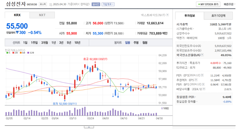Click the purple 거래량 volume legend
The height and width of the screenshot is (129, 240).
pyautogui.click(x=165, y=108)
